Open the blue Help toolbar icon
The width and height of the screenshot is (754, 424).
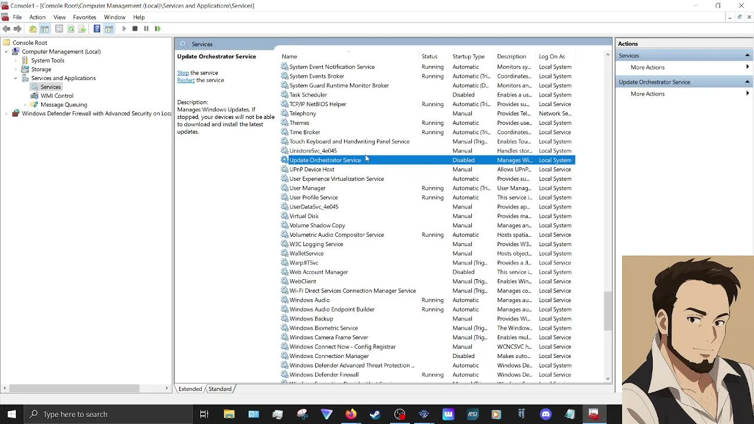pos(97,29)
